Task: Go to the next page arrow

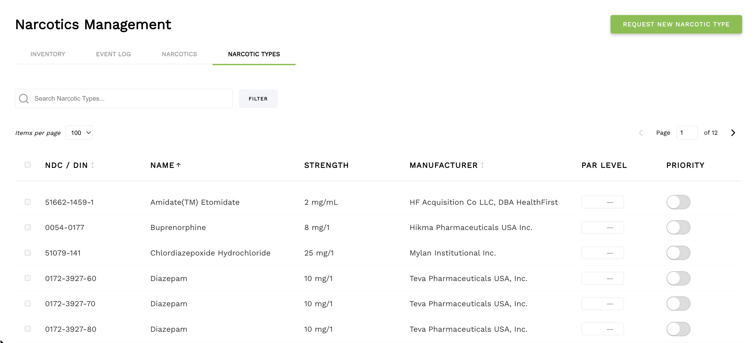Action: (x=733, y=133)
